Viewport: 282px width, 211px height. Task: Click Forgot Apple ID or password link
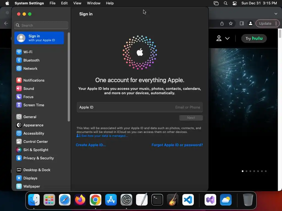pyautogui.click(x=177, y=145)
